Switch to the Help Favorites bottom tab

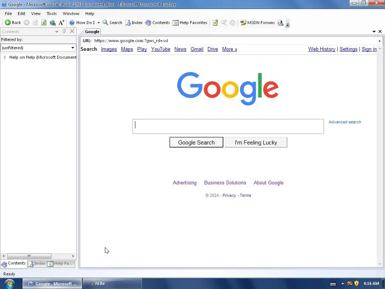click(61, 264)
